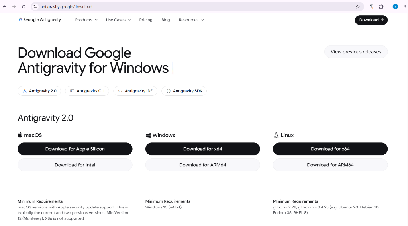Open the Chrome three-dot menu

click(x=405, y=7)
